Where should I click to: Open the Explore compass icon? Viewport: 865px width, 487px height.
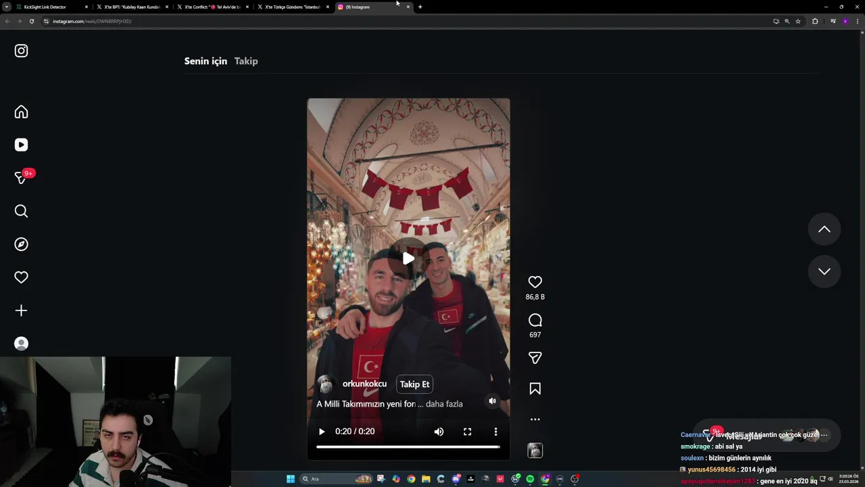coord(21,244)
